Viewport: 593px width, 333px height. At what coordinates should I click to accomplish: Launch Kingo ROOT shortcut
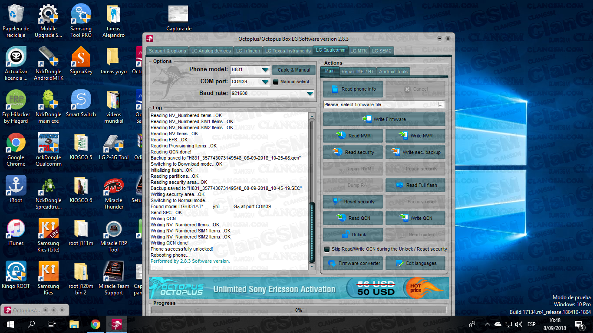click(16, 275)
